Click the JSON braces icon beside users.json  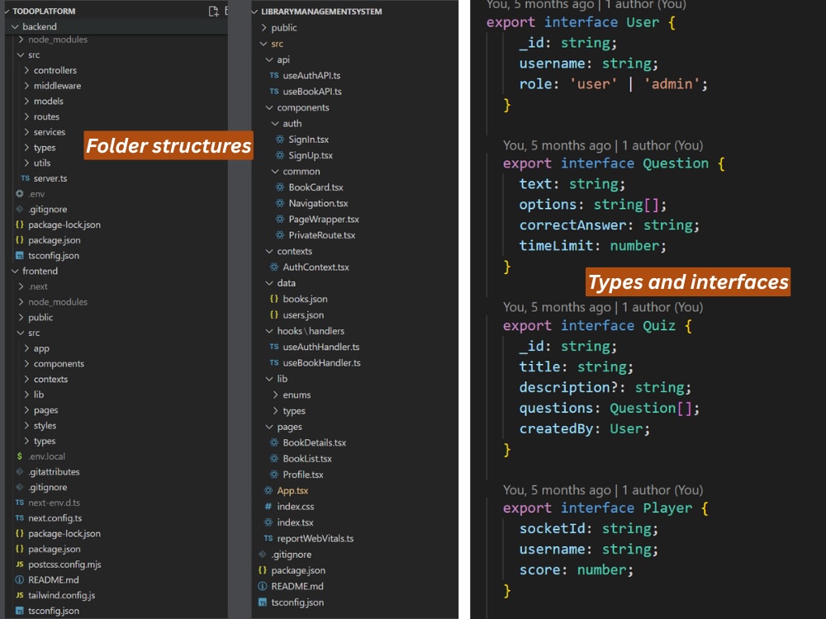pos(274,314)
